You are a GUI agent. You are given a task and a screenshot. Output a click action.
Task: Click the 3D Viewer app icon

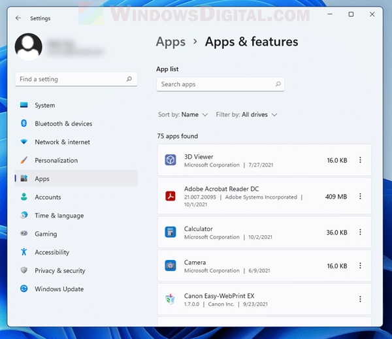(171, 160)
